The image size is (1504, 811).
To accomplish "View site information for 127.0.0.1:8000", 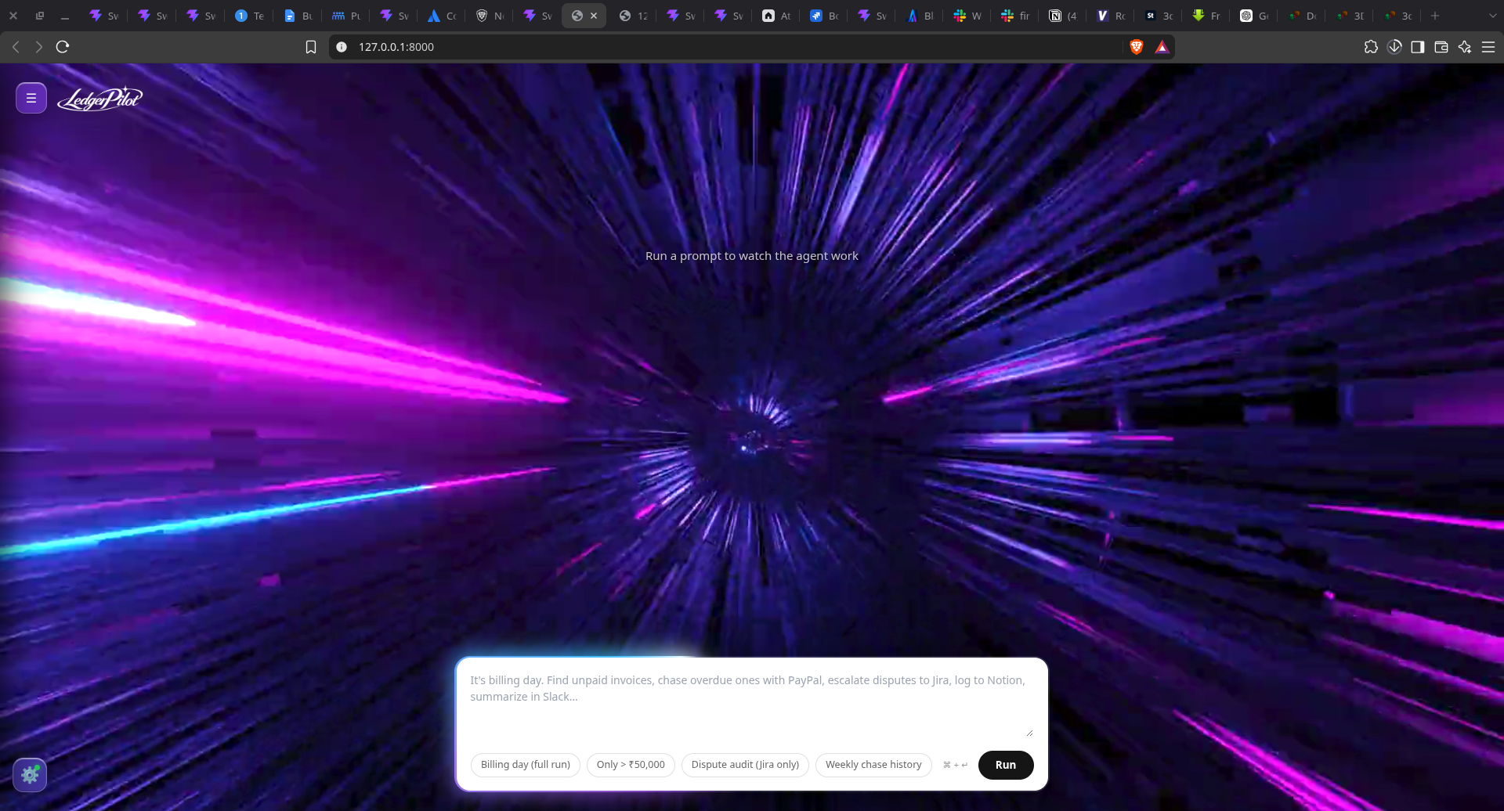I will click(342, 47).
